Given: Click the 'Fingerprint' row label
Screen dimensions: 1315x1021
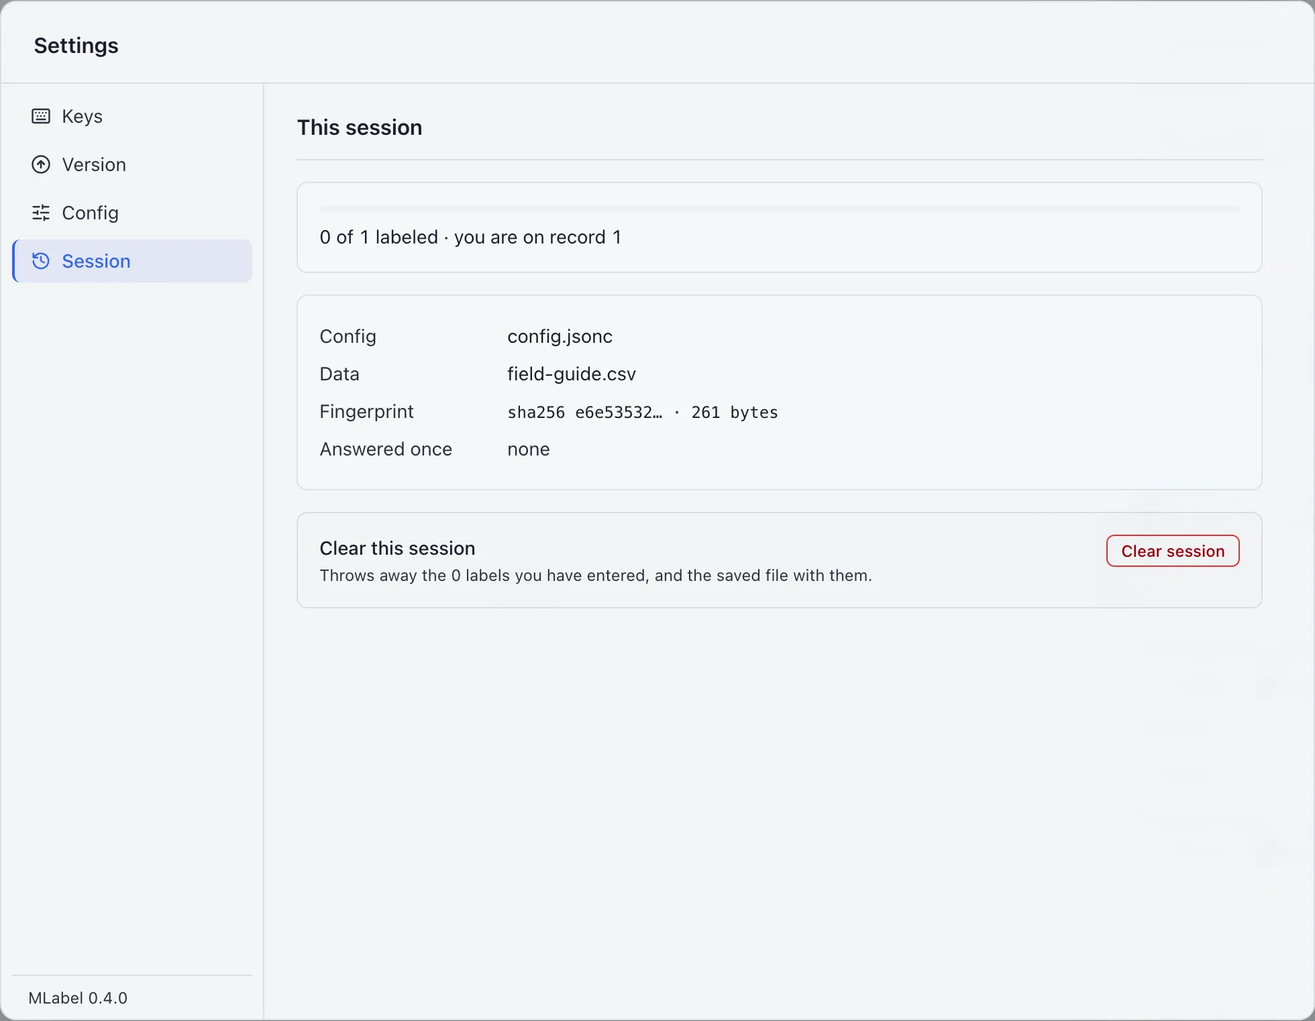Looking at the screenshot, I should click(366, 411).
